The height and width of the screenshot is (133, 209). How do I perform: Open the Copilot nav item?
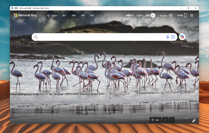[52, 16]
